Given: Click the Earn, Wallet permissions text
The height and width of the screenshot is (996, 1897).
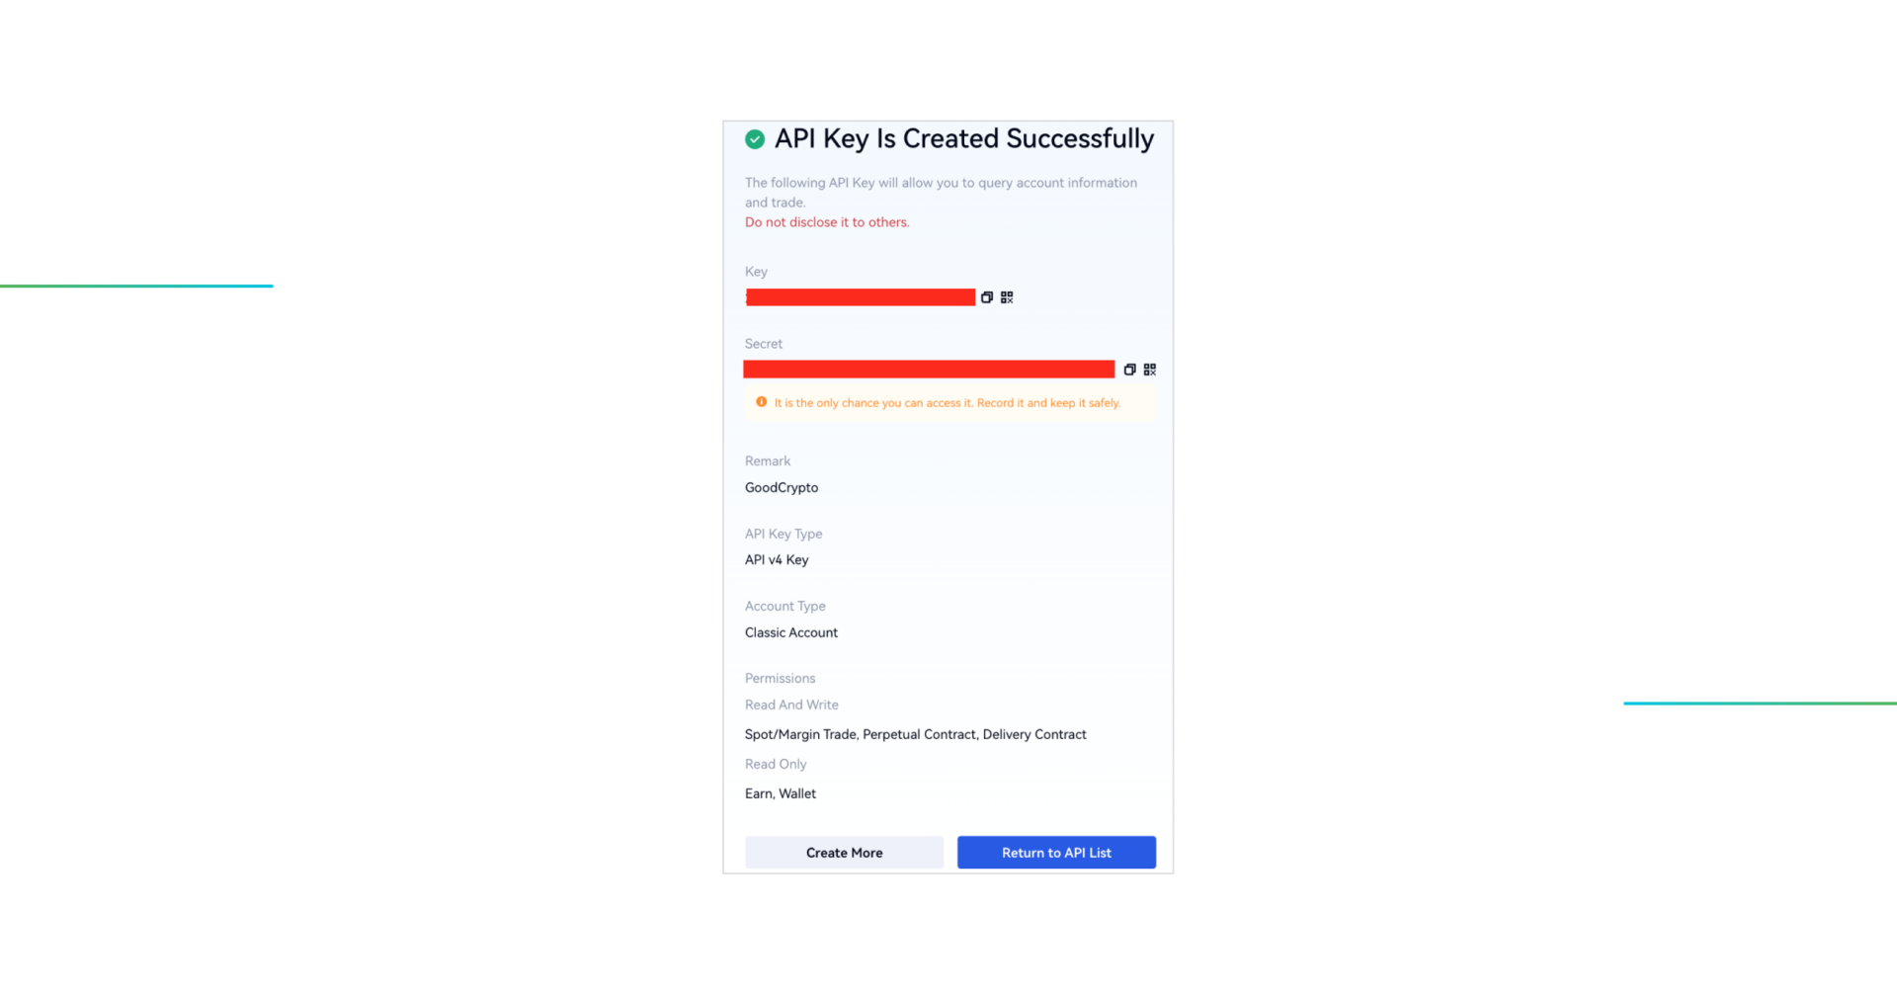Looking at the screenshot, I should [781, 793].
